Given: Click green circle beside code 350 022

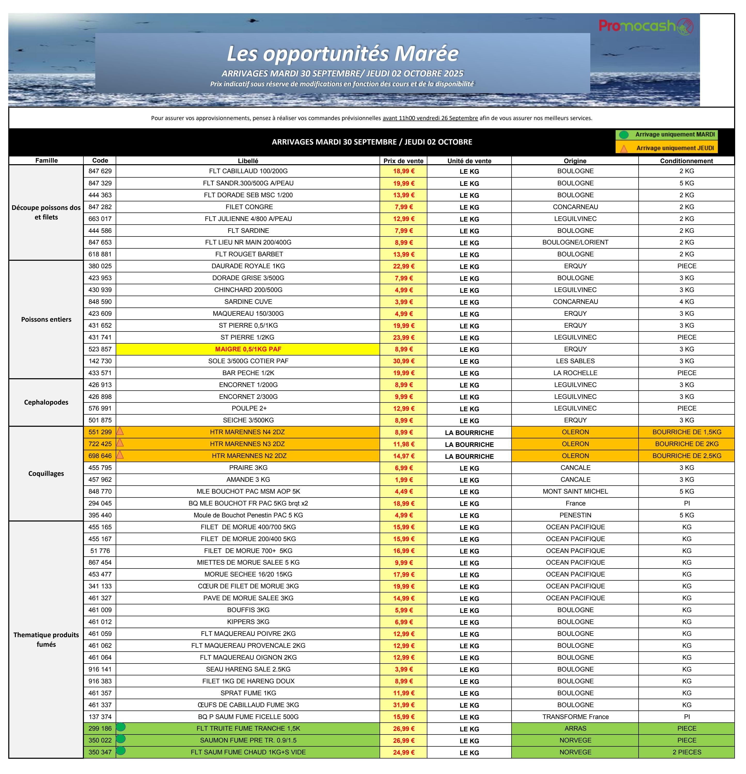Looking at the screenshot, I should click(121, 739).
